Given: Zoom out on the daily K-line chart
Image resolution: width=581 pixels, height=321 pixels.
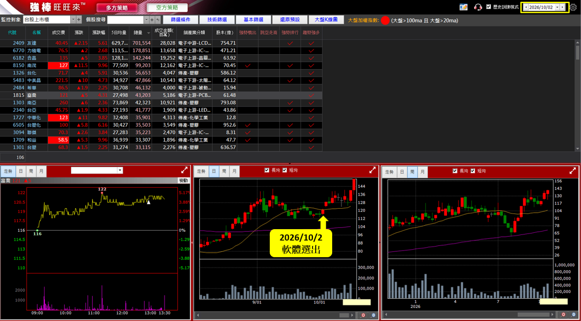Looking at the screenshot, I should (373, 315).
